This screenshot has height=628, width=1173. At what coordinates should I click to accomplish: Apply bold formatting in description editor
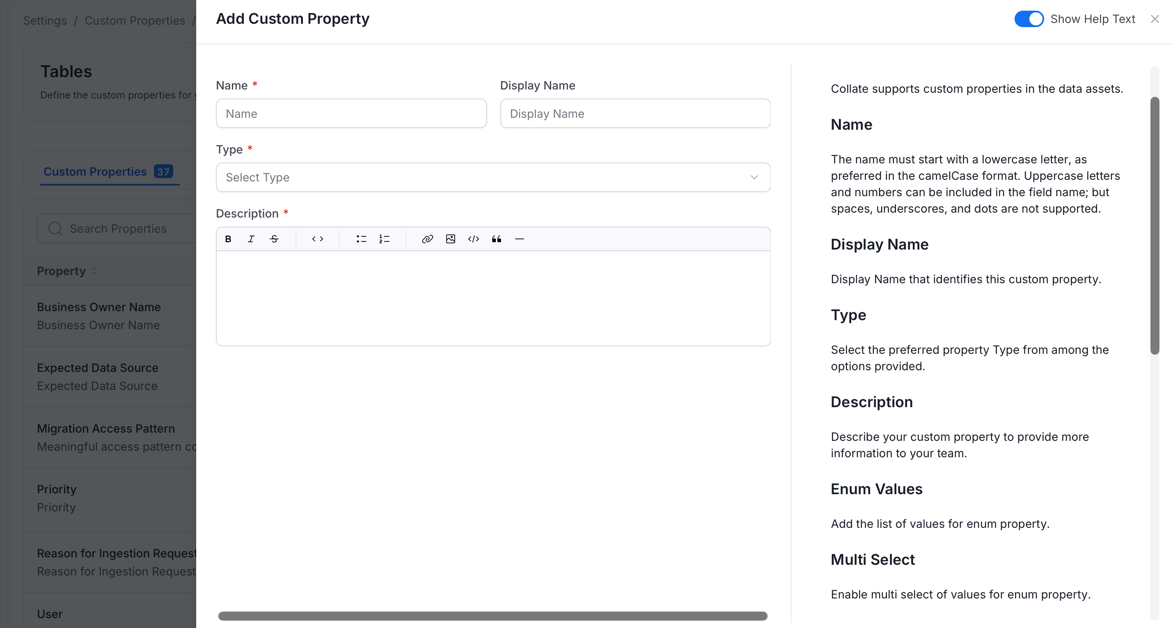(x=228, y=239)
